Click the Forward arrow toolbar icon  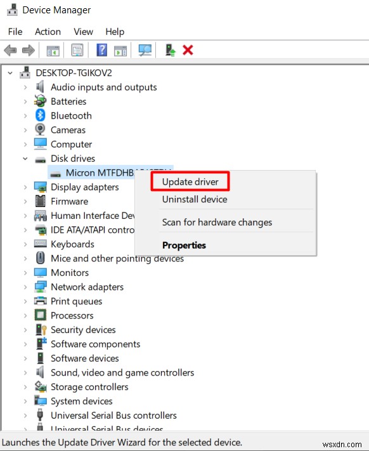pos(29,50)
